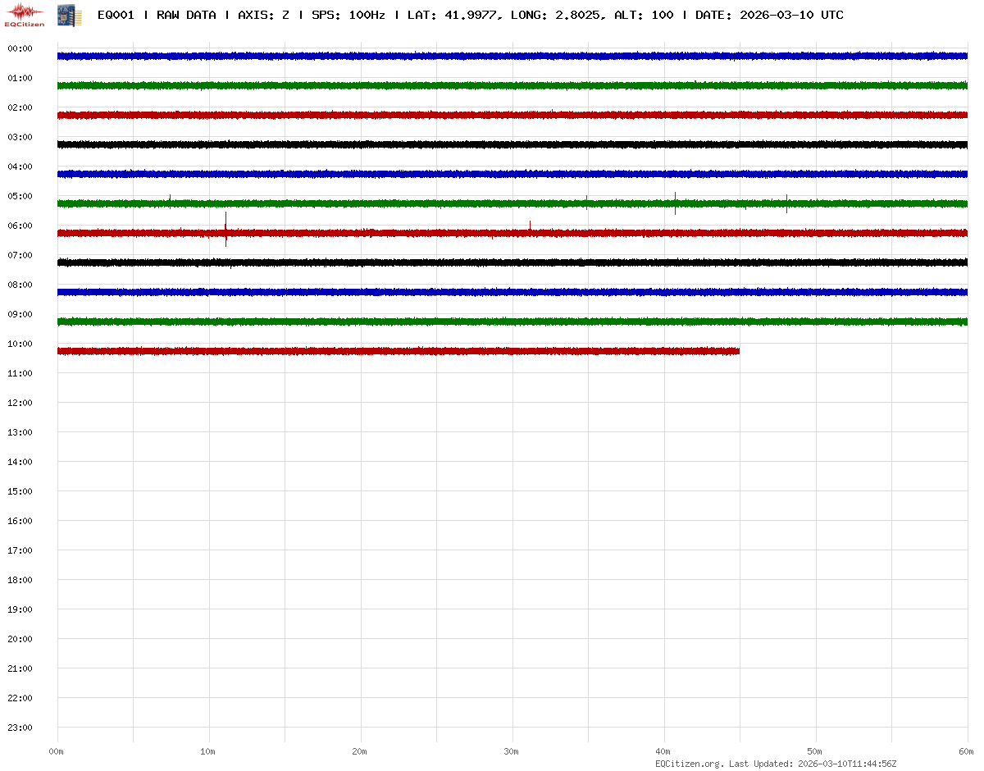This screenshot has width=984, height=771.
Task: Click the small spike near 31m on 06:00 trace
Action: [530, 226]
